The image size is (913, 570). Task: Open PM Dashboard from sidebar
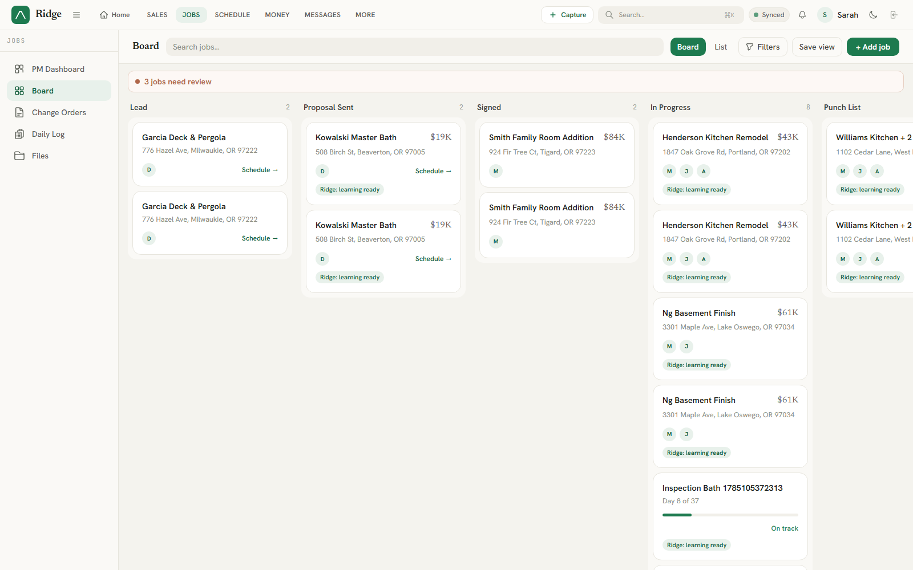pos(59,69)
